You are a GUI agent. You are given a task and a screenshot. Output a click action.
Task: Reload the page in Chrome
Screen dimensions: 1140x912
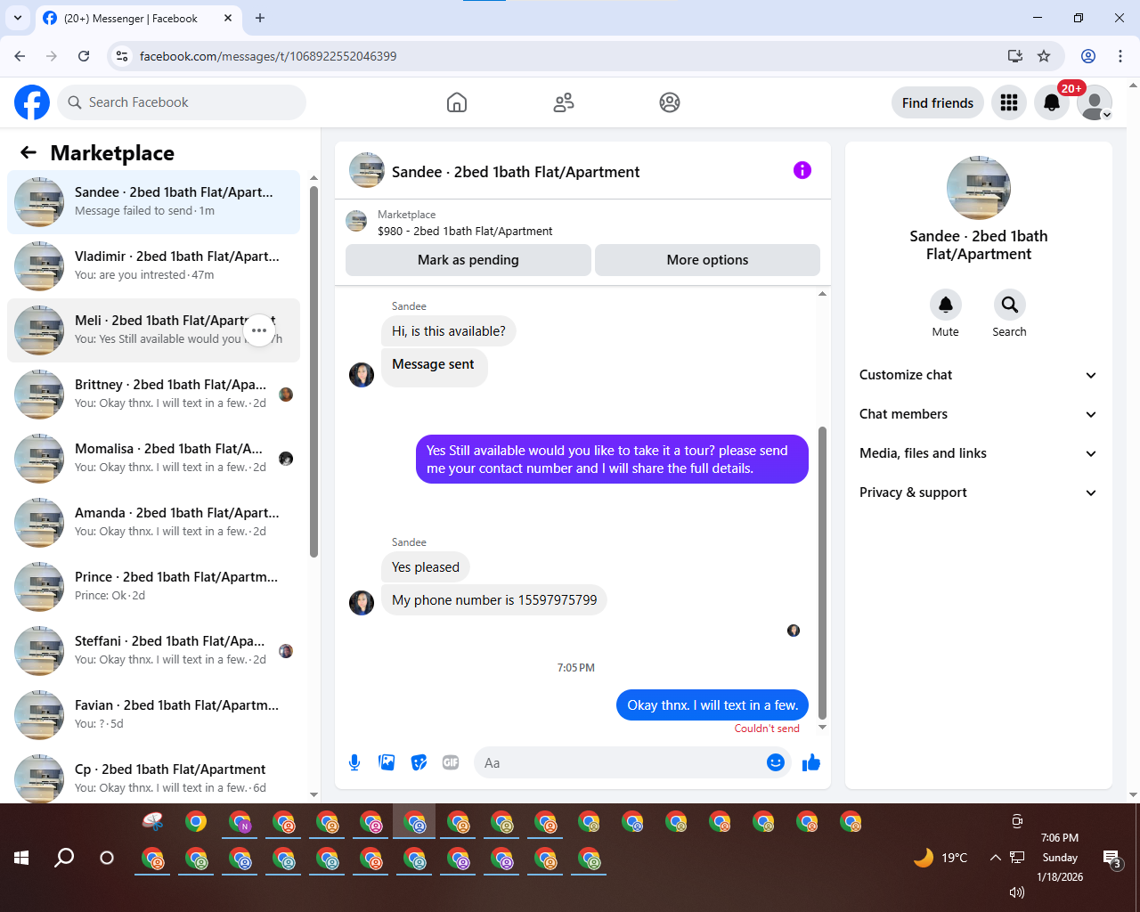(84, 56)
